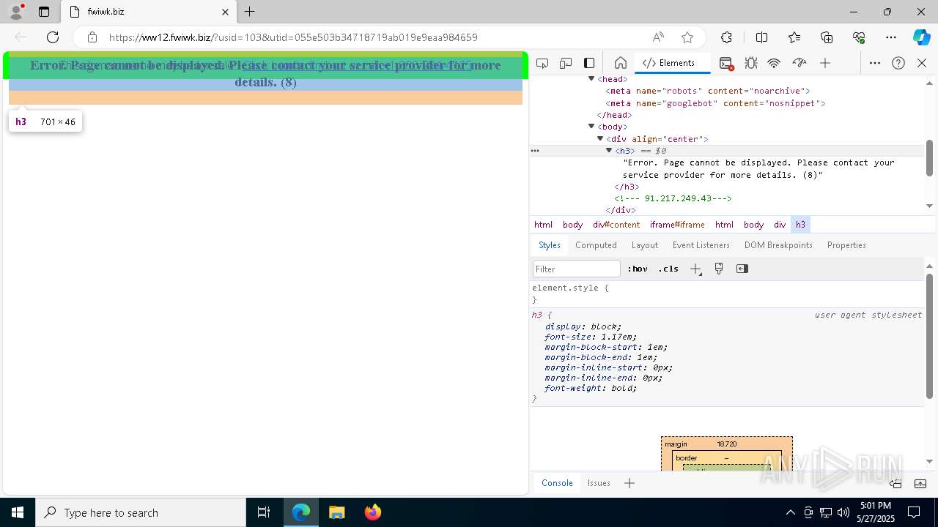Focus the Styles Filter input field
938x527 pixels.
(x=577, y=269)
